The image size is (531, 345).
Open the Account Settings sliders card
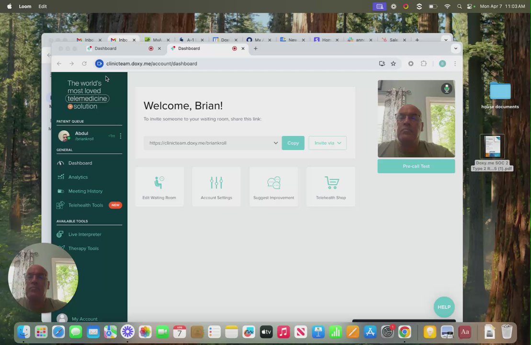(x=216, y=186)
